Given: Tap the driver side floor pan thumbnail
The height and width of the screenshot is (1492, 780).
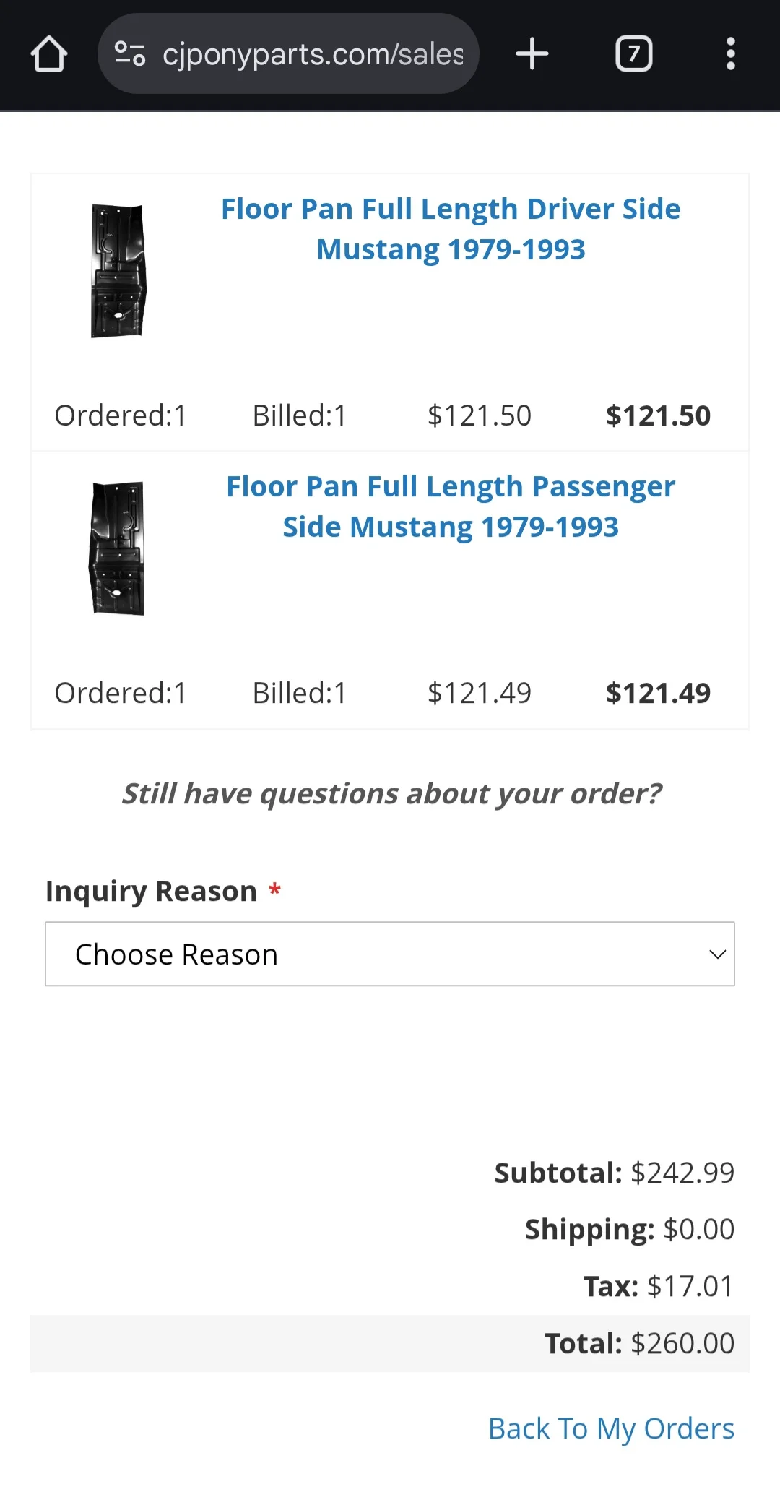Looking at the screenshot, I should point(118,271).
